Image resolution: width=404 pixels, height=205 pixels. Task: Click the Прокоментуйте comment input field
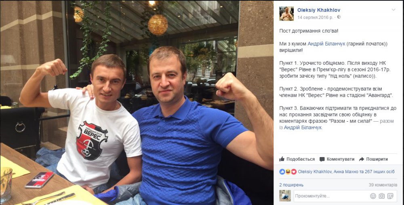point(331,196)
